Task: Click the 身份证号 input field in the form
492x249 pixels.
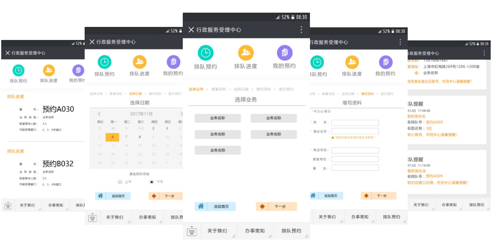Action: 355,131
